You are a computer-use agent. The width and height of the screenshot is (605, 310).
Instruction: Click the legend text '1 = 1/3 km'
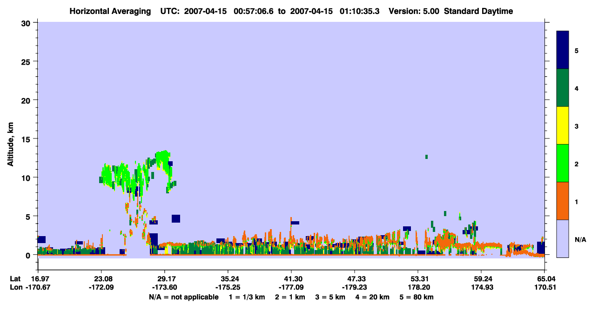(246, 297)
